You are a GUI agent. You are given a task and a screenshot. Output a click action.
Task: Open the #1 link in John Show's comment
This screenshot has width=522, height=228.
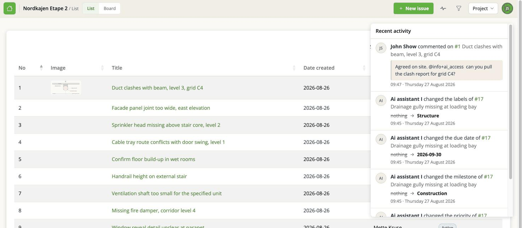(458, 46)
